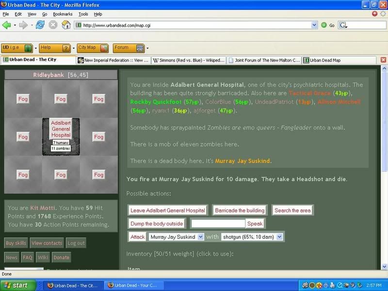Click the URL address bar

tap(193, 25)
